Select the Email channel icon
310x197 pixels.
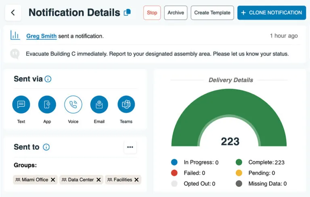point(99,104)
